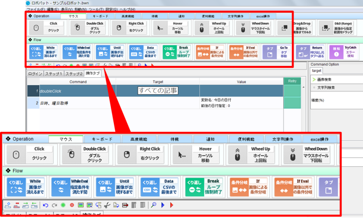
Task: Switch to the ステップ1 script tab
Action: pos(53,74)
